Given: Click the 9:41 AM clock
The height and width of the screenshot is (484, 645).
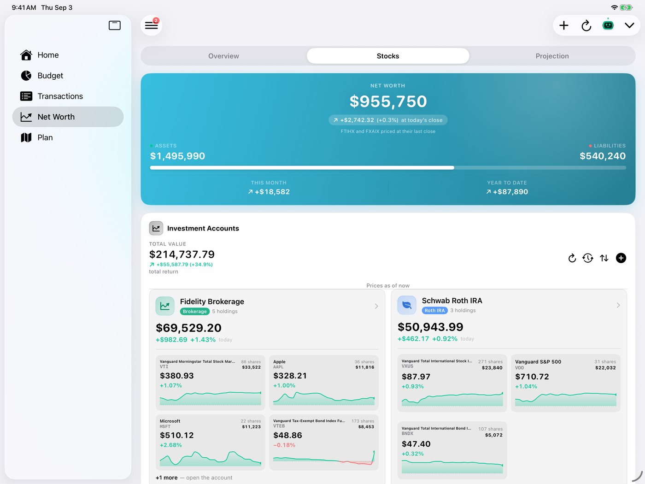Looking at the screenshot, I should click(x=23, y=7).
